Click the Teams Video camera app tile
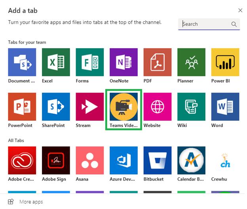 point(123,106)
